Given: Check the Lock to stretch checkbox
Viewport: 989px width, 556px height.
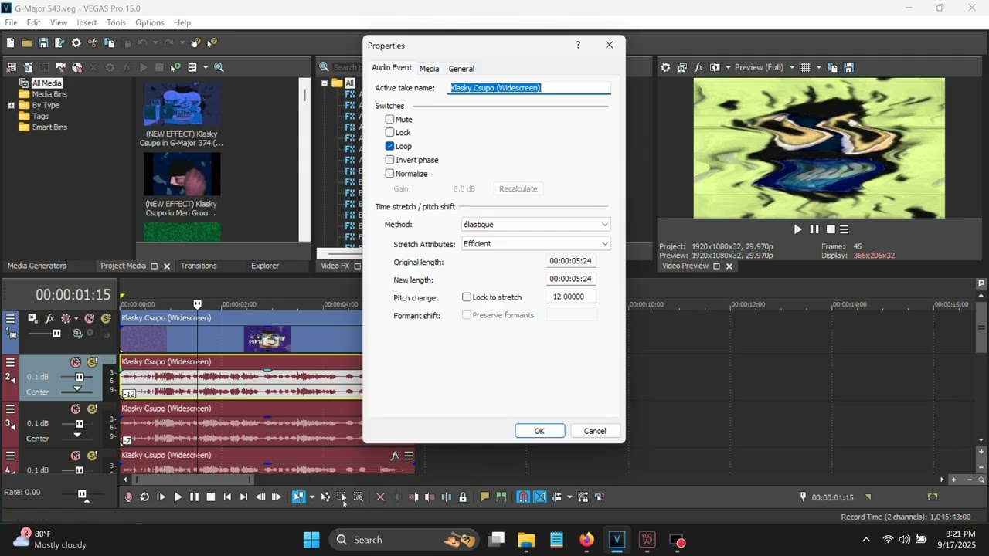Looking at the screenshot, I should click(x=467, y=297).
